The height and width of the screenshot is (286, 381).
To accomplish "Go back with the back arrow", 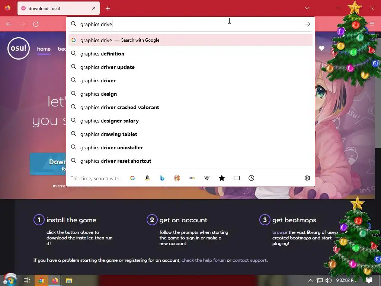I will click(x=9, y=24).
